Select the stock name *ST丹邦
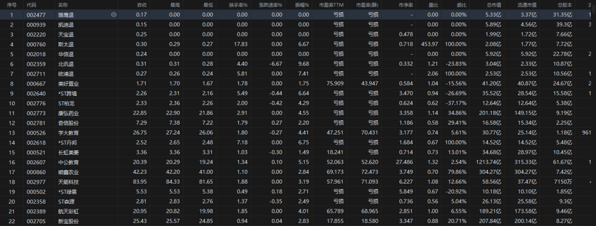The image size is (596, 226). (68, 142)
